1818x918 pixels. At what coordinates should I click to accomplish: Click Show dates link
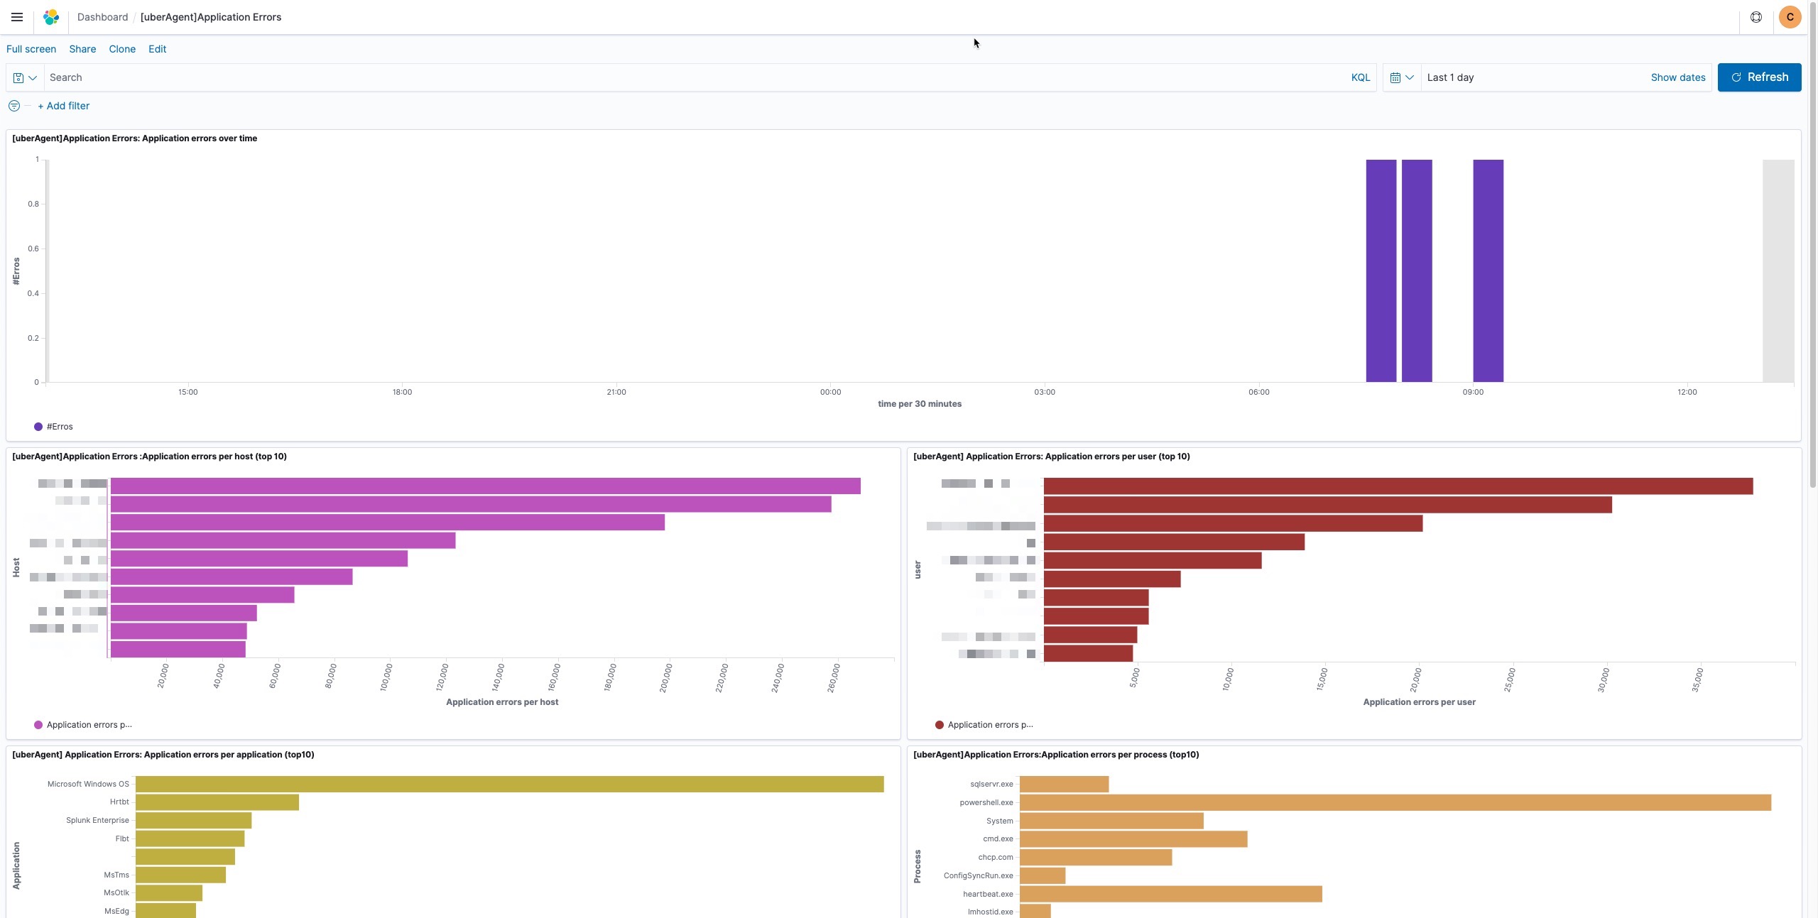(1677, 77)
